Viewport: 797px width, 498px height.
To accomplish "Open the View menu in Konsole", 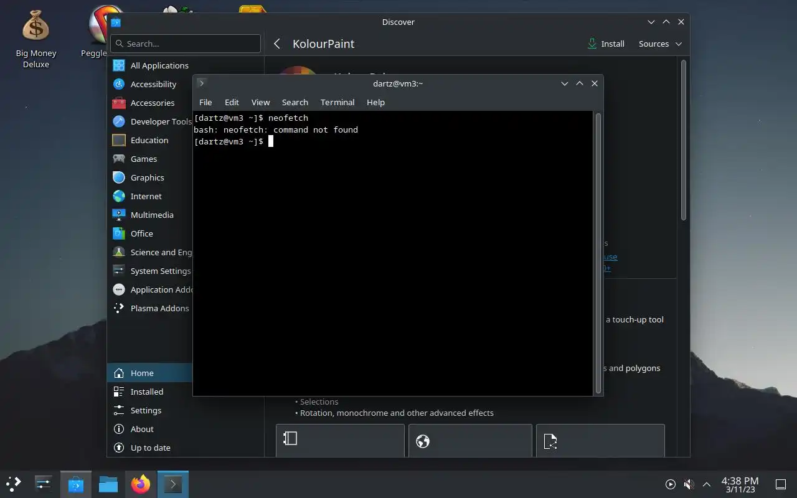I will 260,102.
